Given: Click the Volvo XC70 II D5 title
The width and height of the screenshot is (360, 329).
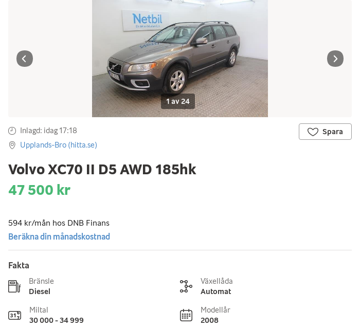Looking at the screenshot, I should point(102,169).
